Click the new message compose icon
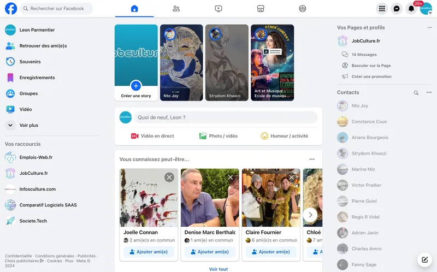The height and width of the screenshot is (272, 437). [424, 259]
